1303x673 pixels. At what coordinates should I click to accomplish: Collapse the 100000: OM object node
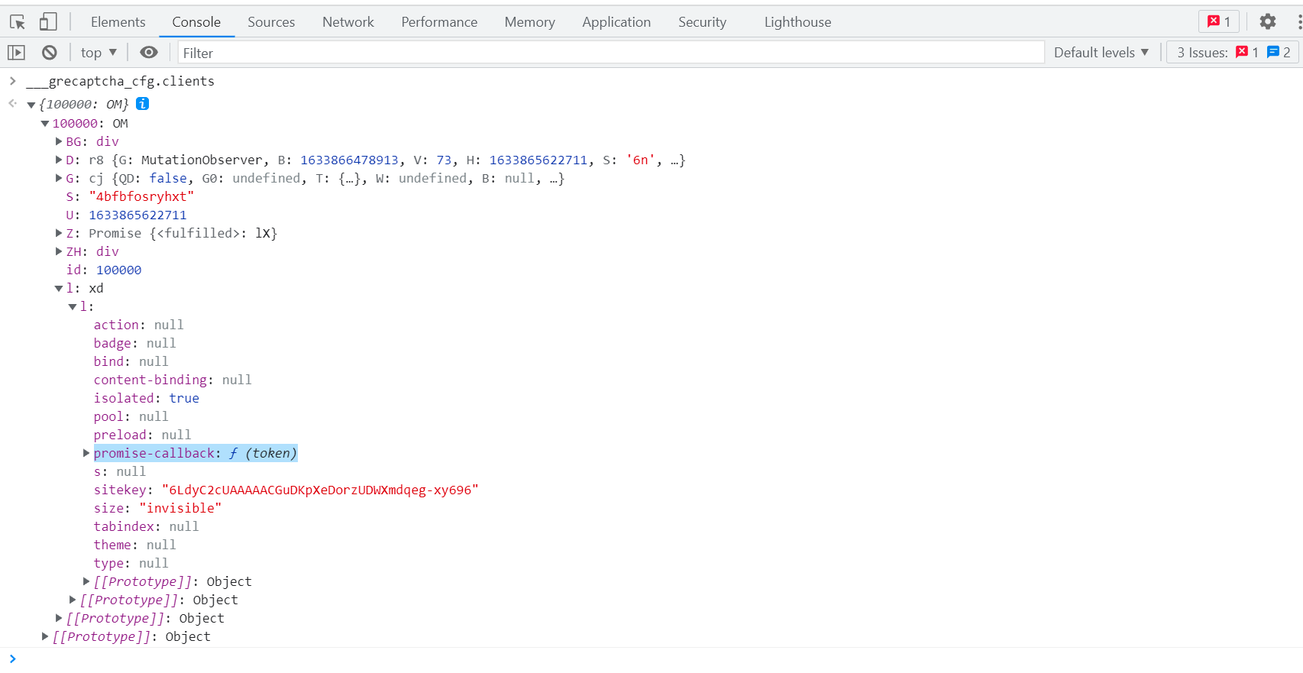coord(45,124)
